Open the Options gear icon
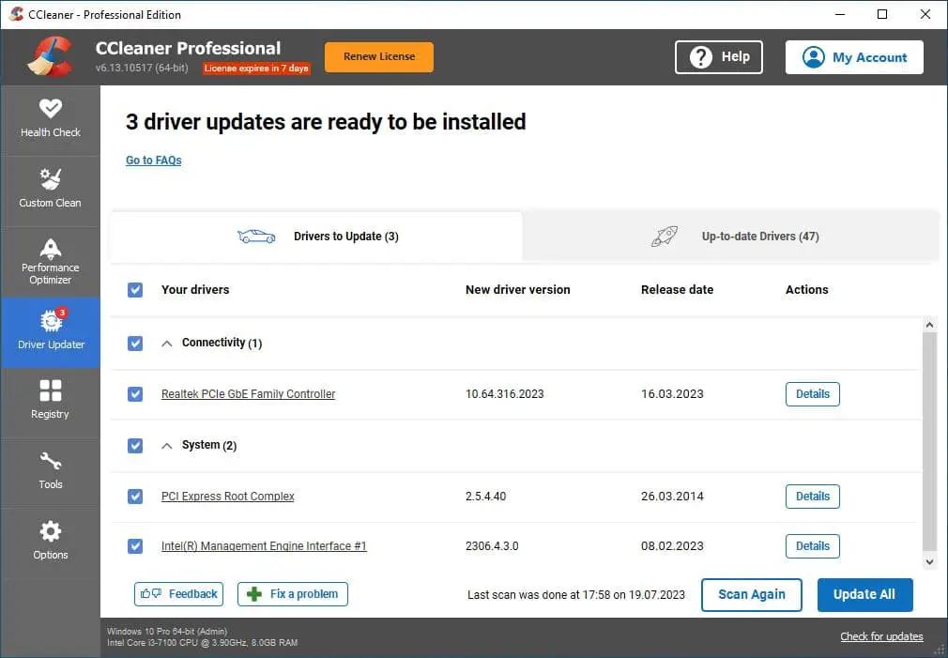Screen dimensions: 948x658 point(51,531)
